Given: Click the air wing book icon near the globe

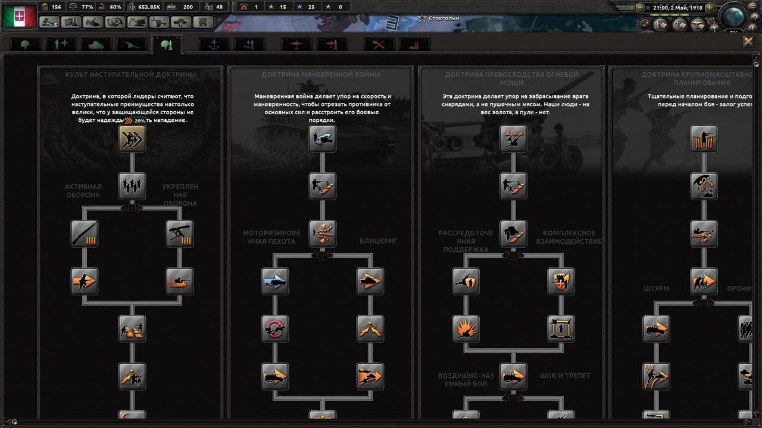Looking at the screenshot, I should (x=697, y=24).
